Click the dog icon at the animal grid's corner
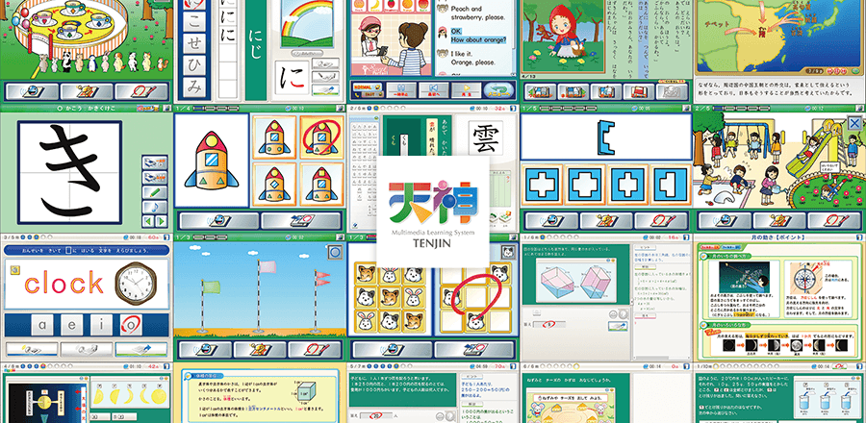The height and width of the screenshot is (423, 866). point(507,252)
